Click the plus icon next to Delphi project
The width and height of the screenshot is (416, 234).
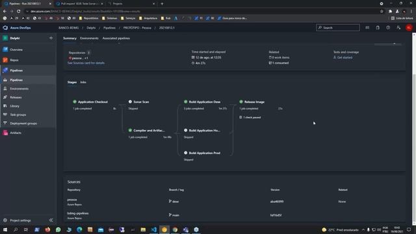pyautogui.click(x=51, y=38)
